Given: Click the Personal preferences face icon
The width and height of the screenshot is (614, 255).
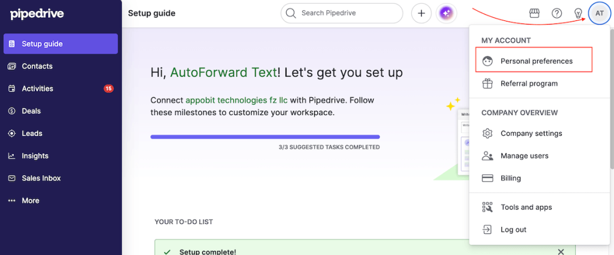Looking at the screenshot, I should [487, 61].
